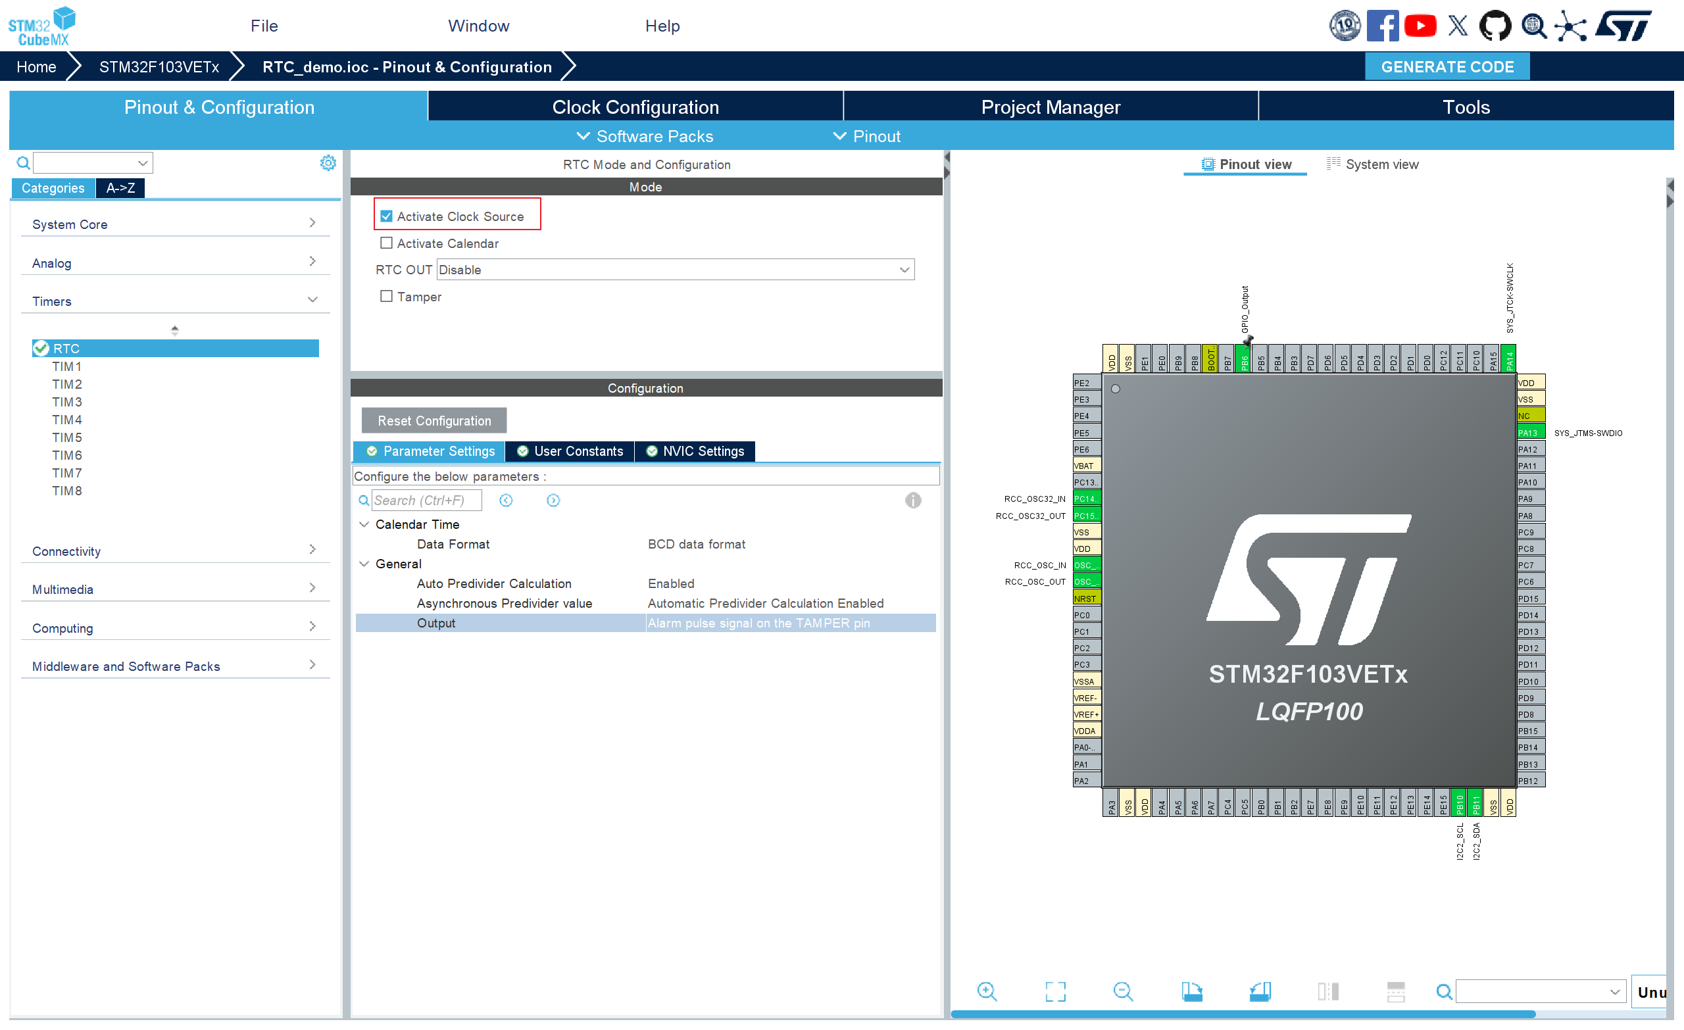
Task: Open the RTC OUT dropdown
Action: (x=674, y=269)
